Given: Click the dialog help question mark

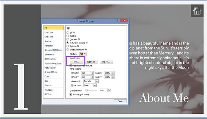Looking at the screenshot, I should click(118, 21).
